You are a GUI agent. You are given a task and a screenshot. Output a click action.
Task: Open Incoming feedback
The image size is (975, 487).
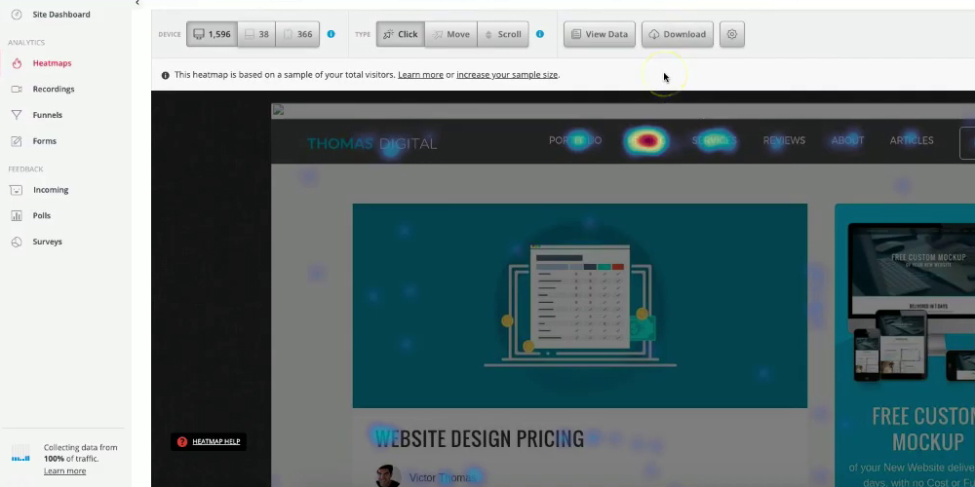click(x=51, y=190)
